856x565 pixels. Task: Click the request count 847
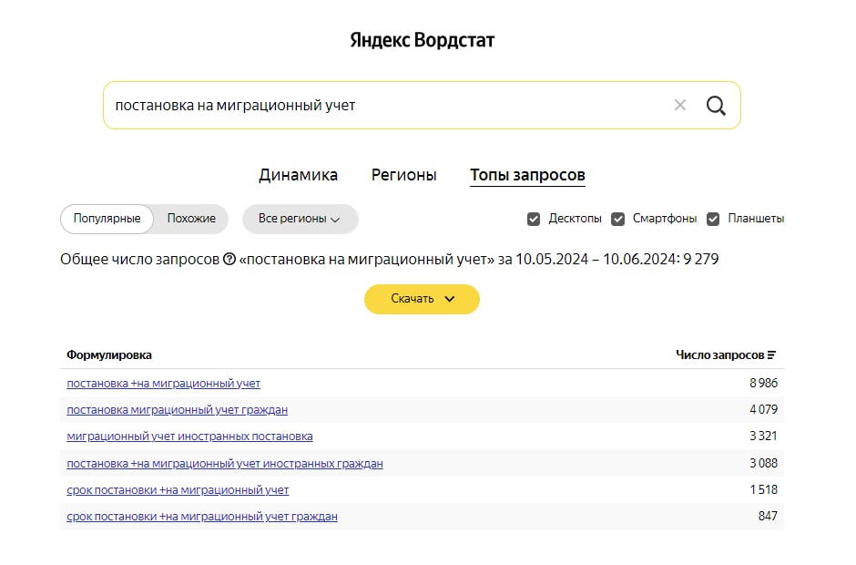point(768,516)
